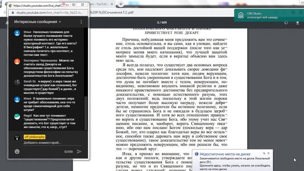Click the 'ПРИВЕТСТВУЕТ РЕНЕ ДЕКАРТ' heading in PDF

[172, 33]
